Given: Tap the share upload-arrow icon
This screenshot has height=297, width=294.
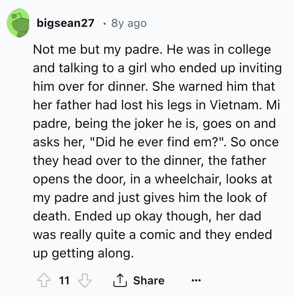Looking at the screenshot, I should tap(120, 280).
